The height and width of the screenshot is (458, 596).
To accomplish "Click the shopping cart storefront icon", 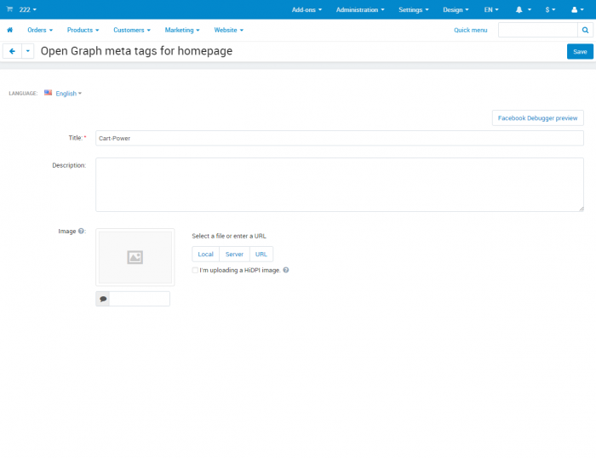I will pyautogui.click(x=9, y=9).
